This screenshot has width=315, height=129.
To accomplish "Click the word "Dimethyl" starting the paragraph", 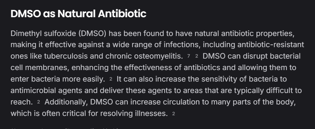I will click(x=23, y=33).
